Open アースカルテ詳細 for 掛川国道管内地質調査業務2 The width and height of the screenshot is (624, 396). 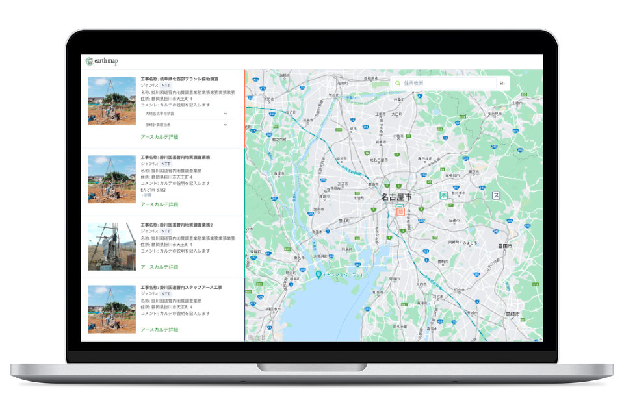159,267
